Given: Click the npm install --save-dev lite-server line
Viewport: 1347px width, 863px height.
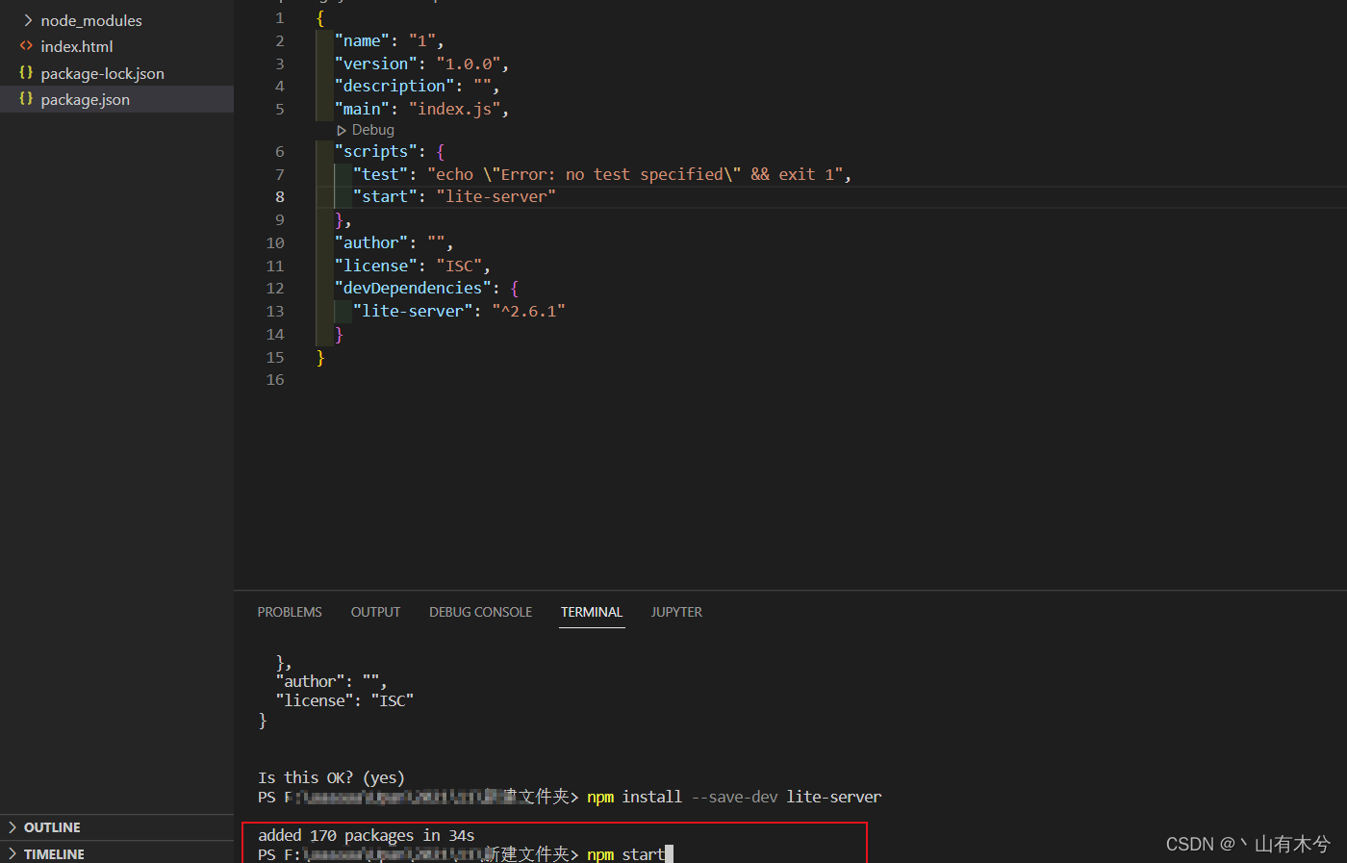Looking at the screenshot, I should point(734,797).
